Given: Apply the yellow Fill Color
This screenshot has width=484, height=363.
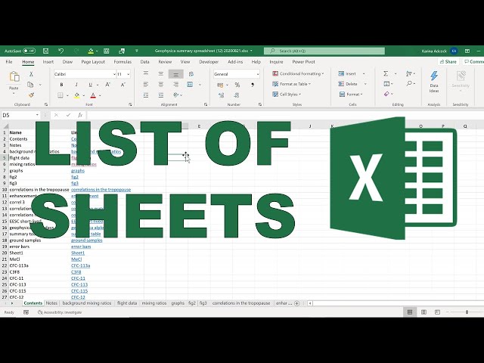Looking at the screenshot, I should [77, 95].
